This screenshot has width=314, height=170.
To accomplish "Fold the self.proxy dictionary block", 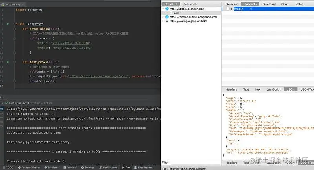I will pyautogui.click(x=15, y=38).
